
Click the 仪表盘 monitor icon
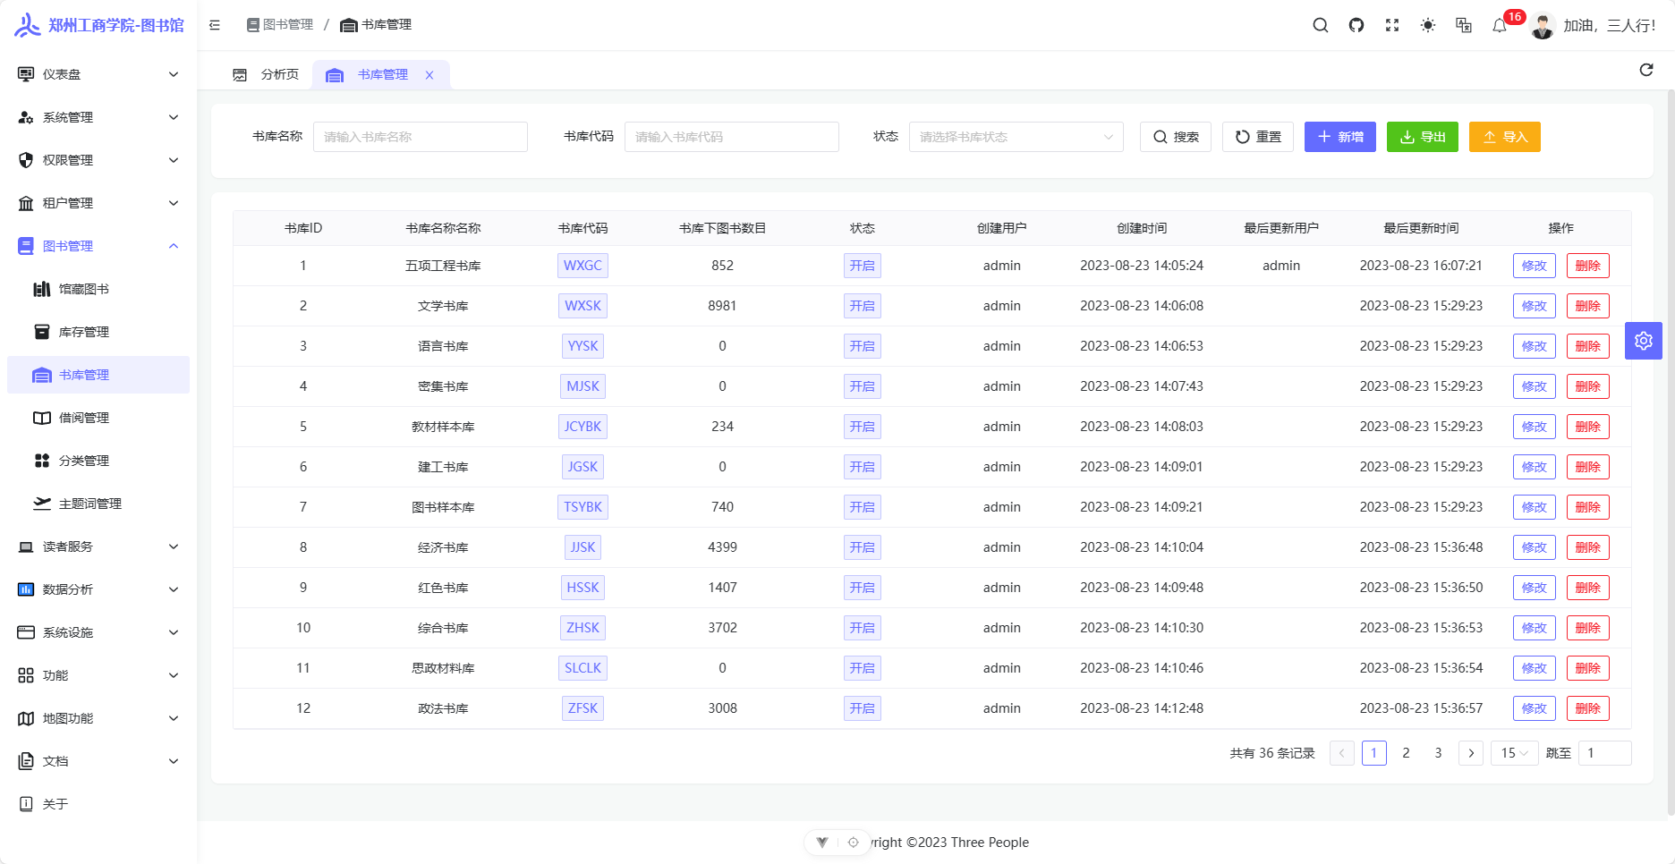(26, 74)
